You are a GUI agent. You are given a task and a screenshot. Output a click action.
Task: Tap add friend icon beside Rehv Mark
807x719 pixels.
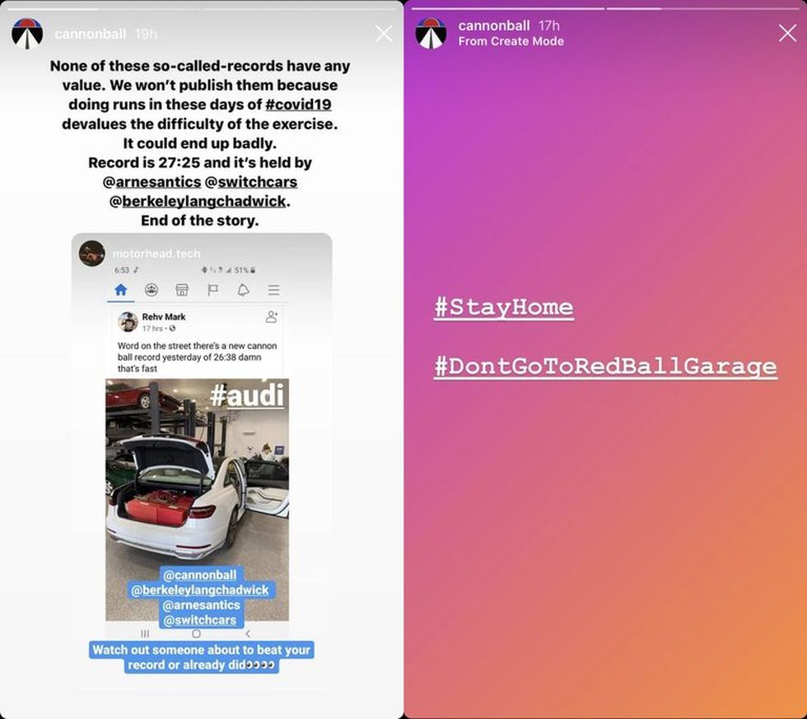tap(271, 317)
